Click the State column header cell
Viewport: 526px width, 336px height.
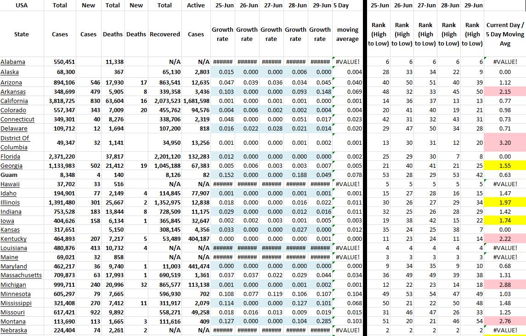point(21,34)
